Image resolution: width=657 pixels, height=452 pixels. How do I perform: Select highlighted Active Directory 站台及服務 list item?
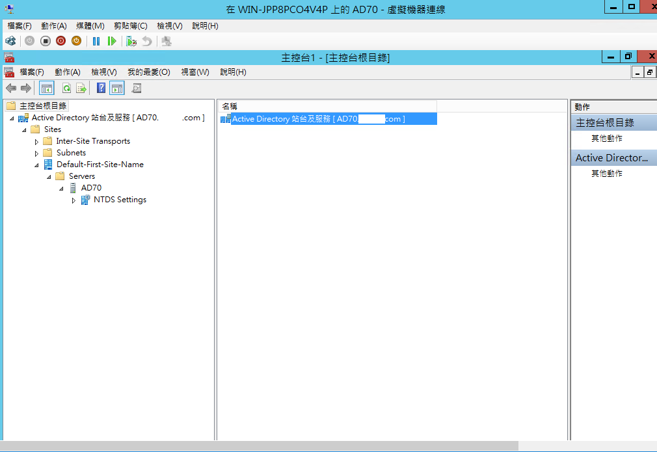(x=328, y=119)
